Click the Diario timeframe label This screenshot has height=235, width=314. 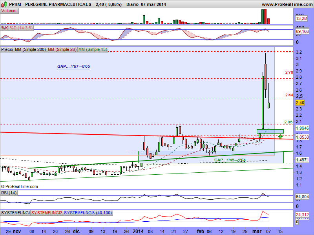point(132,4)
